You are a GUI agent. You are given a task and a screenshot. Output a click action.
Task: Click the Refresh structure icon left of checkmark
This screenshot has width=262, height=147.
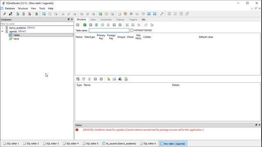click(x=78, y=25)
